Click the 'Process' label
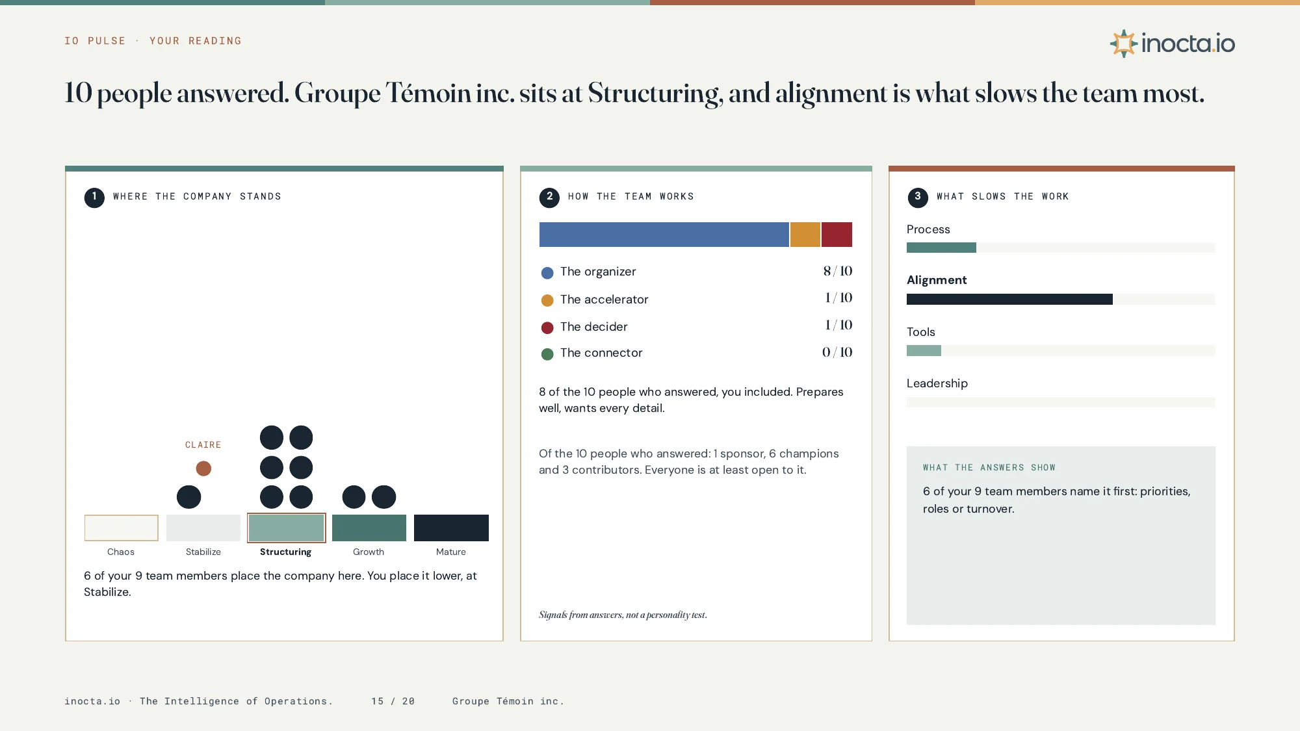Image resolution: width=1300 pixels, height=731 pixels. 928,229
